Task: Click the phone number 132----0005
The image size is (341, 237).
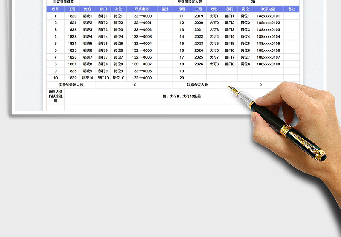Action: click(142, 50)
